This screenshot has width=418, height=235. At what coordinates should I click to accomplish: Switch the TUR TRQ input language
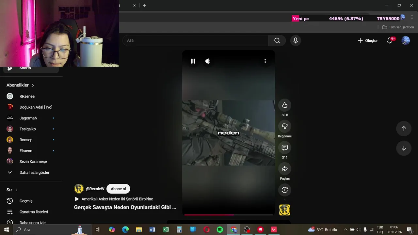(x=380, y=229)
